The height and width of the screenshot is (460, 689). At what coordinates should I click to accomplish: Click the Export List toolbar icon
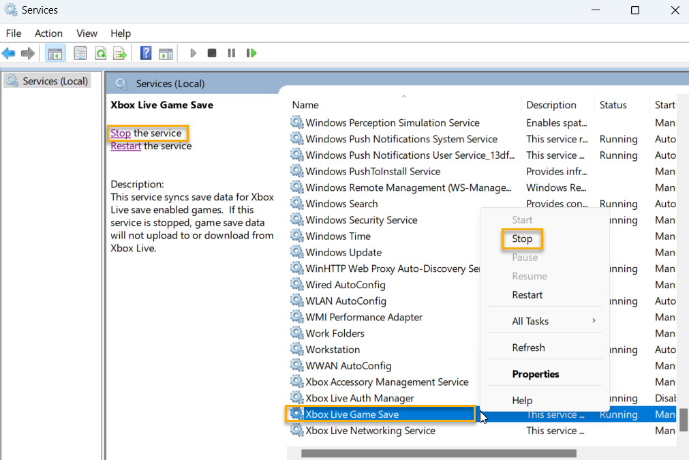[120, 52]
